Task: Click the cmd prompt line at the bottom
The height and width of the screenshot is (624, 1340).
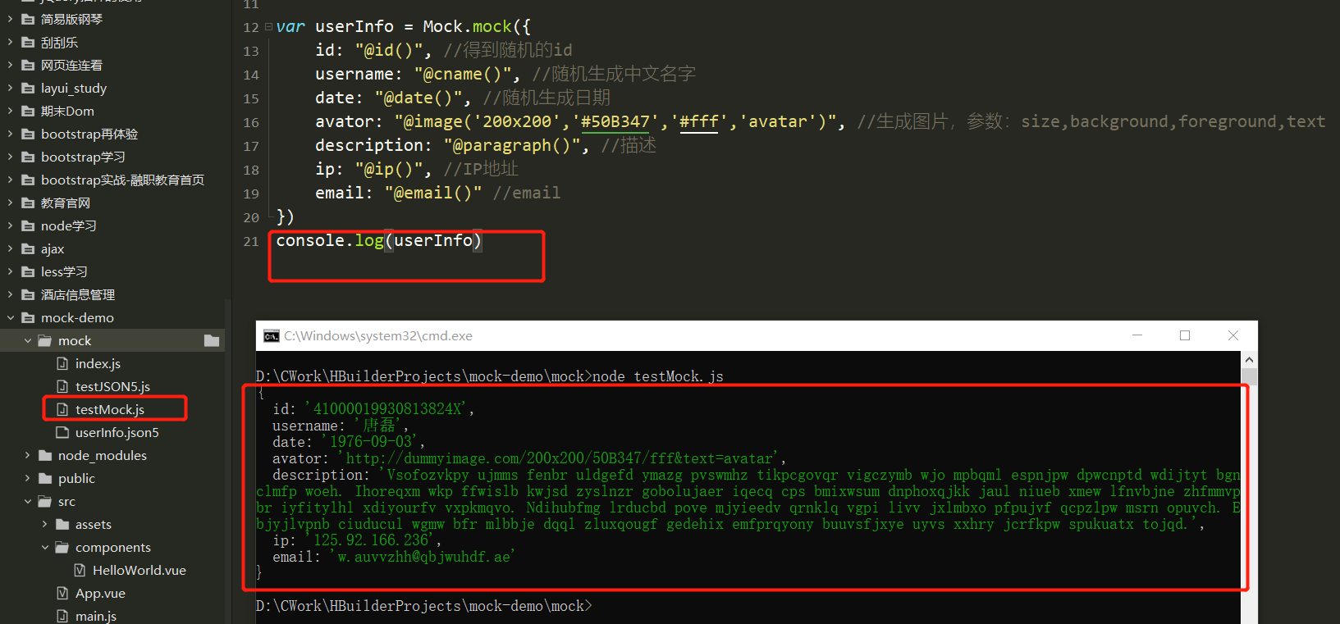Action: (x=423, y=606)
